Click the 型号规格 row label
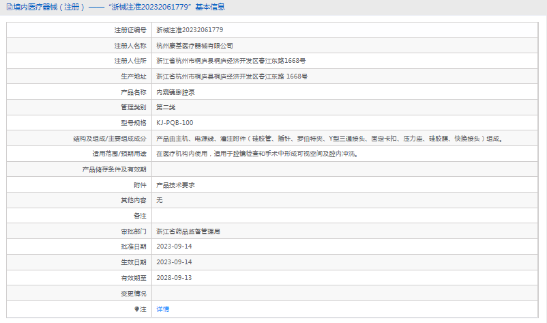Viewport: 547px width, 323px height. (x=134, y=123)
